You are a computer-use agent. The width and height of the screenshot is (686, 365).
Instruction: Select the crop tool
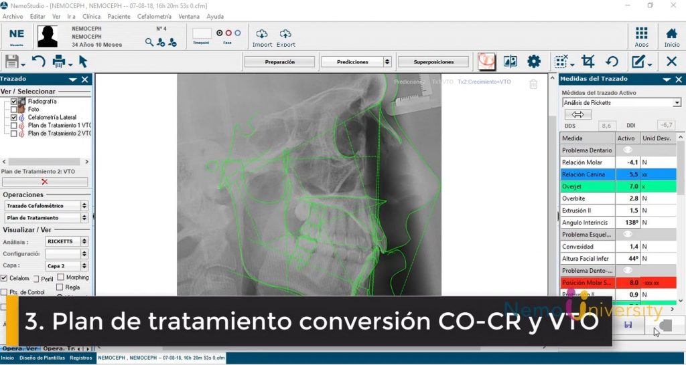588,62
